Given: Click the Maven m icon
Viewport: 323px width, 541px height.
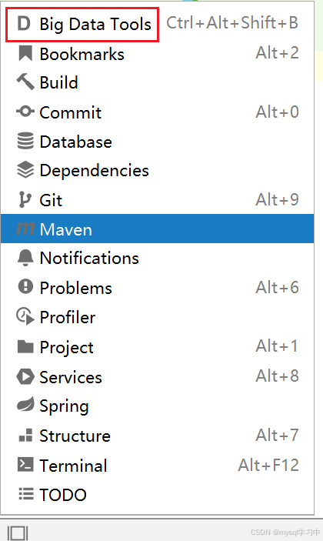Looking at the screenshot, I should 25,229.
